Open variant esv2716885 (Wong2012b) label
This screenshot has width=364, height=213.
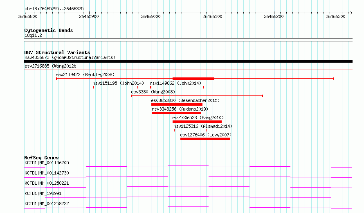pos(52,66)
